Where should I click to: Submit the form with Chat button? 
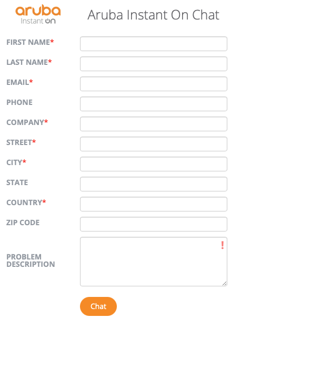pyautogui.click(x=98, y=306)
